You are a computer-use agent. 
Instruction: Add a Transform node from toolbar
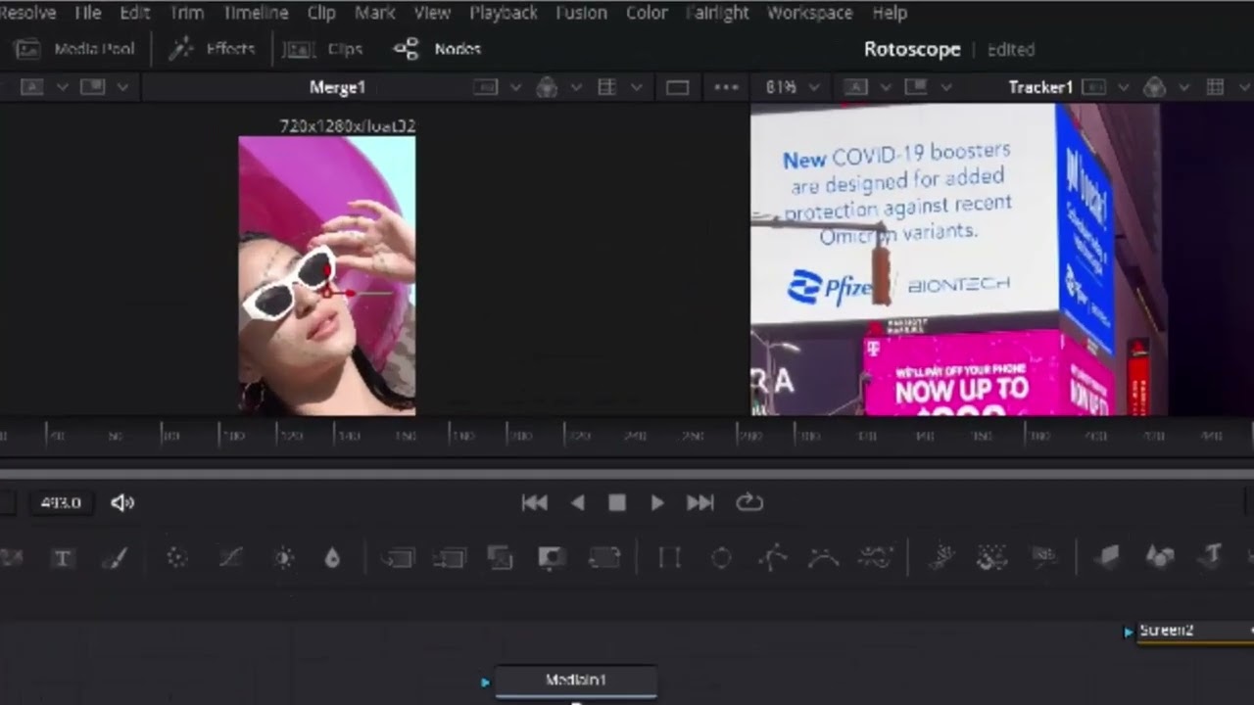(603, 557)
